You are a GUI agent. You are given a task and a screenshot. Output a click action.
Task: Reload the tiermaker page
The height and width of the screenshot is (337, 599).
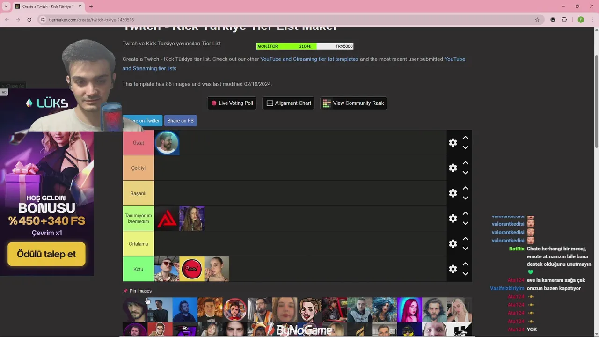pyautogui.click(x=29, y=20)
